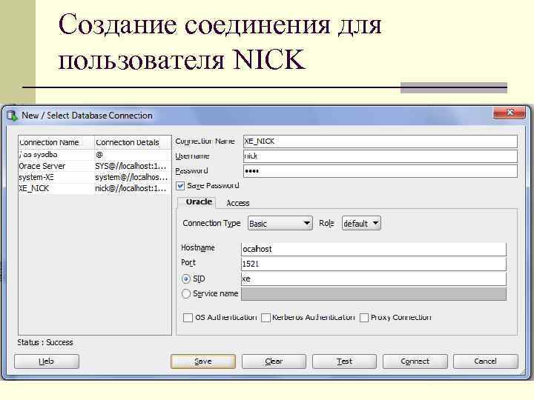Viewport: 534px width, 400px height.
Task: Click the Help button
Action: (46, 361)
